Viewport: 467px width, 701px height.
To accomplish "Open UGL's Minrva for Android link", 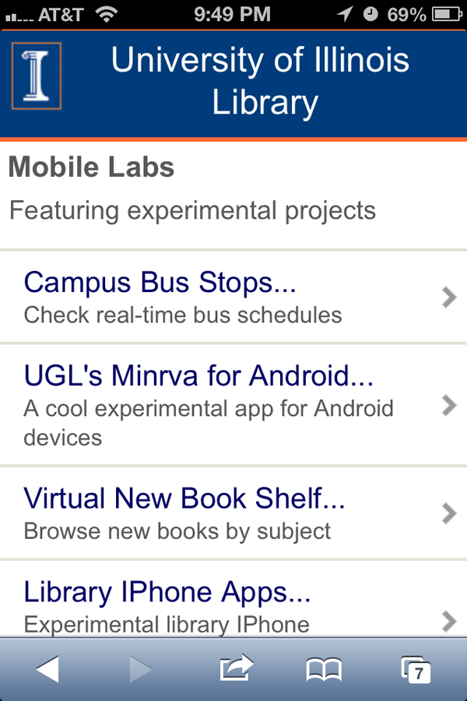I will click(198, 376).
